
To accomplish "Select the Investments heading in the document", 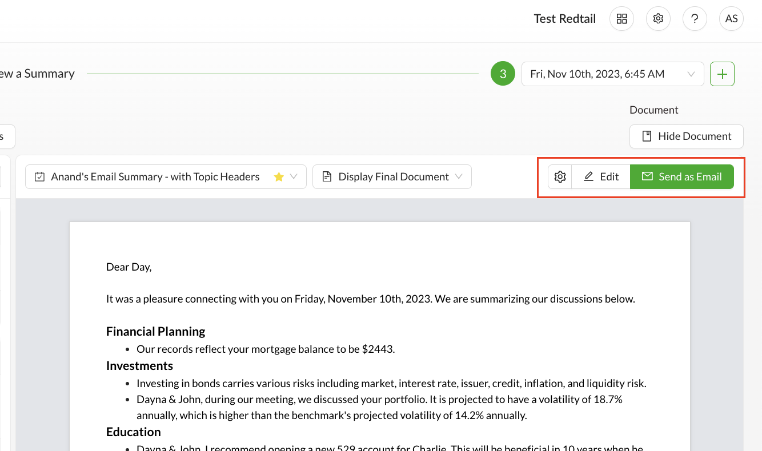I will [x=139, y=366].
